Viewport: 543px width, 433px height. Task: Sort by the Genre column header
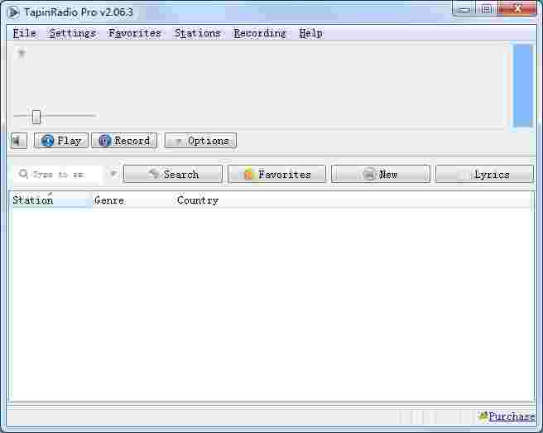click(133, 200)
